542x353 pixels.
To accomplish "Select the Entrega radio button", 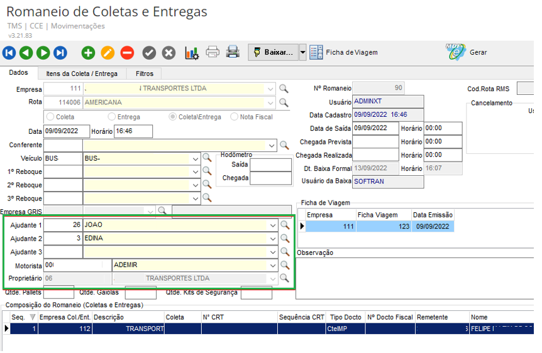I will (x=112, y=117).
